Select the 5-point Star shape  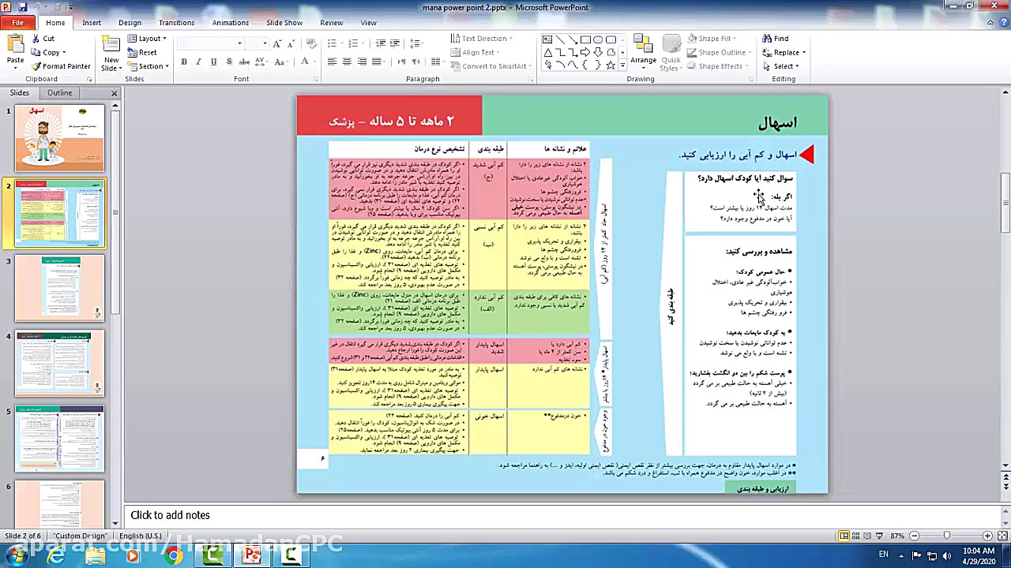coord(610,65)
